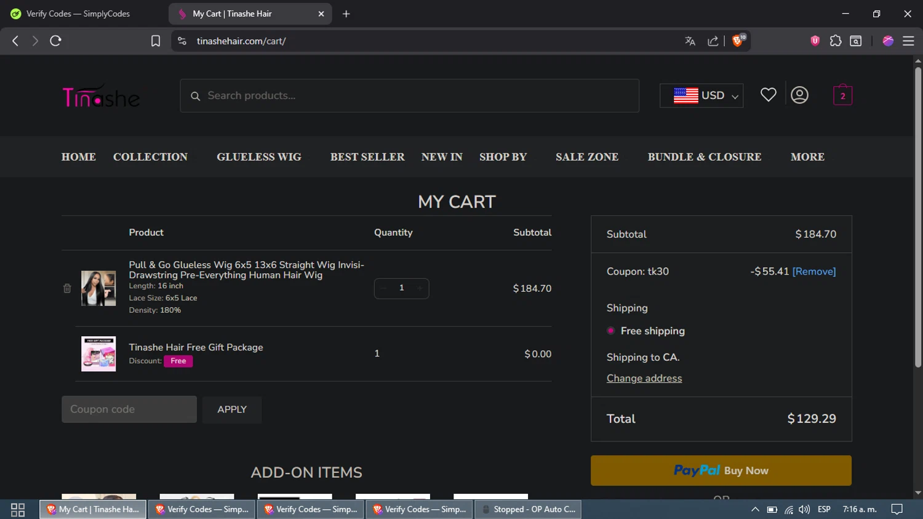Open the COLLECTION menu
Screen dimensions: 923x519
pyautogui.click(x=150, y=157)
